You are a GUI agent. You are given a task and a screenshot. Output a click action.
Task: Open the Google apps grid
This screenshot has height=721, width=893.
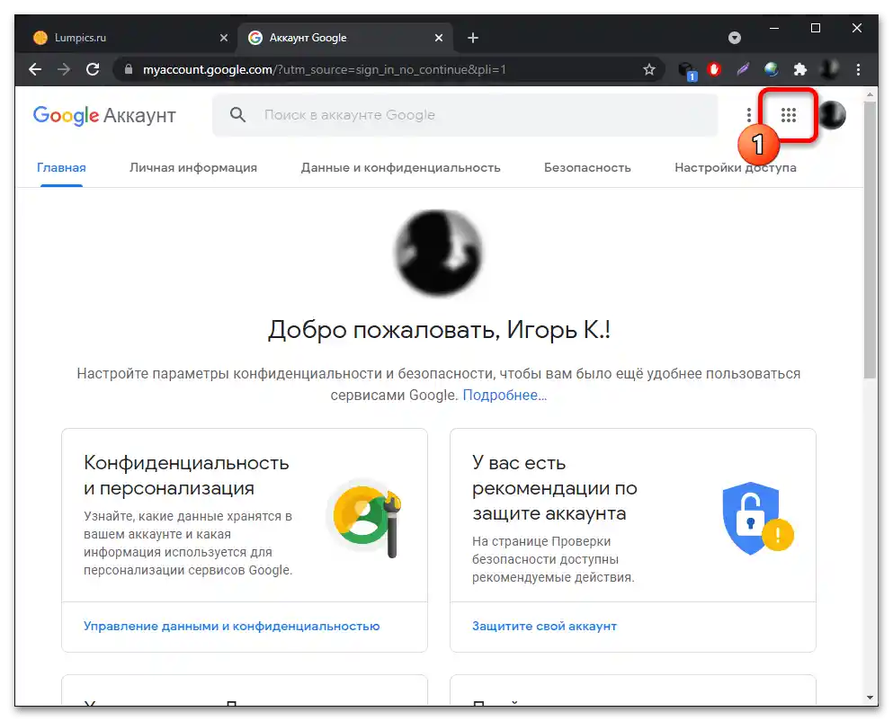point(788,115)
